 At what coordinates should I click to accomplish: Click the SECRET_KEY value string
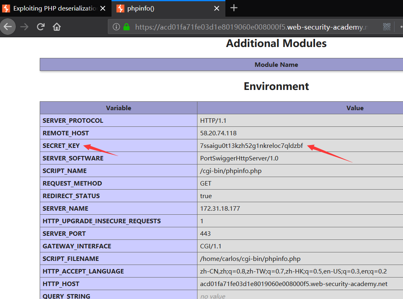(251, 145)
